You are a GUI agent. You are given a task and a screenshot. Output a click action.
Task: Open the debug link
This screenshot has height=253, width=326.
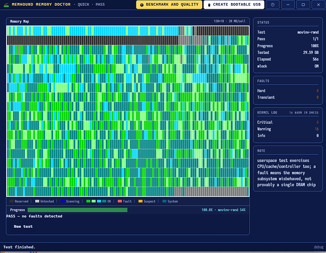click(x=318, y=247)
